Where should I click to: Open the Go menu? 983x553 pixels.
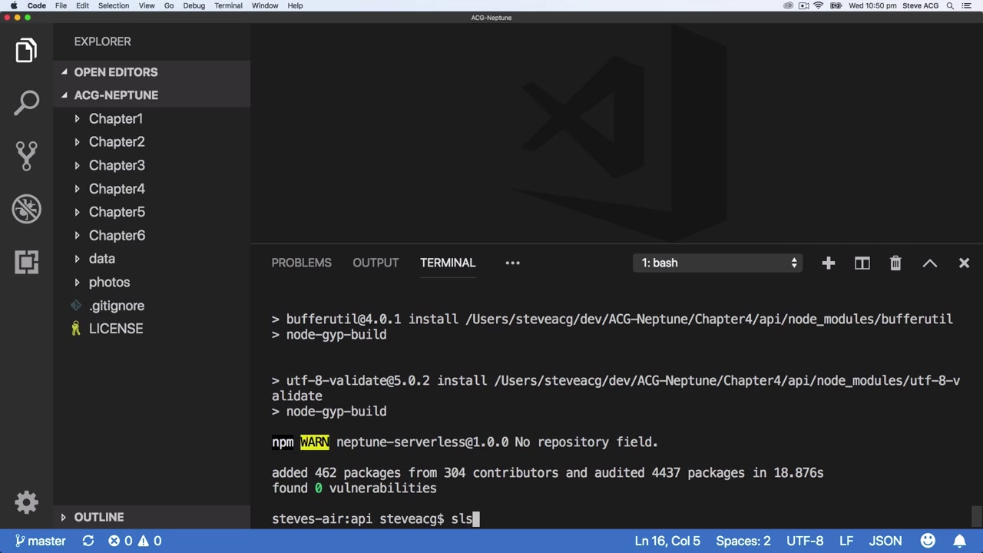click(x=169, y=5)
